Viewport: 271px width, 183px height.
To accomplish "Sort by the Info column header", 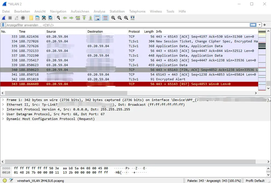I will pos(206,32).
